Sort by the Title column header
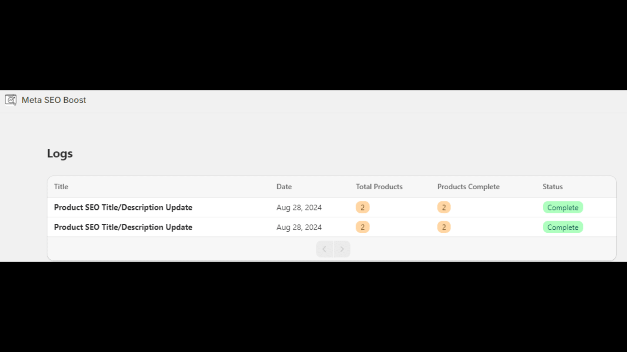Screen dimensions: 627x352 61,187
